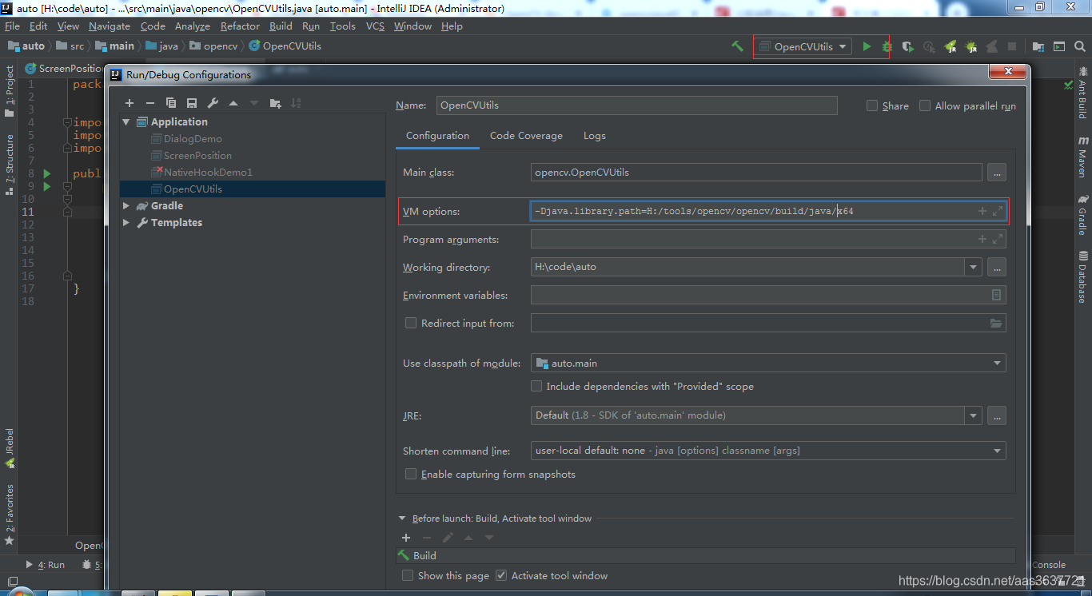Open the JRE dropdown
This screenshot has height=596, width=1092.
(973, 415)
